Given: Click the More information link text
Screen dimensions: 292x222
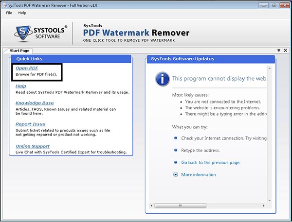Looking at the screenshot, I should pos(199,175).
